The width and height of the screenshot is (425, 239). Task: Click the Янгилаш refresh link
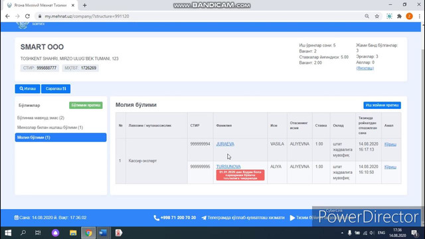(x=365, y=68)
